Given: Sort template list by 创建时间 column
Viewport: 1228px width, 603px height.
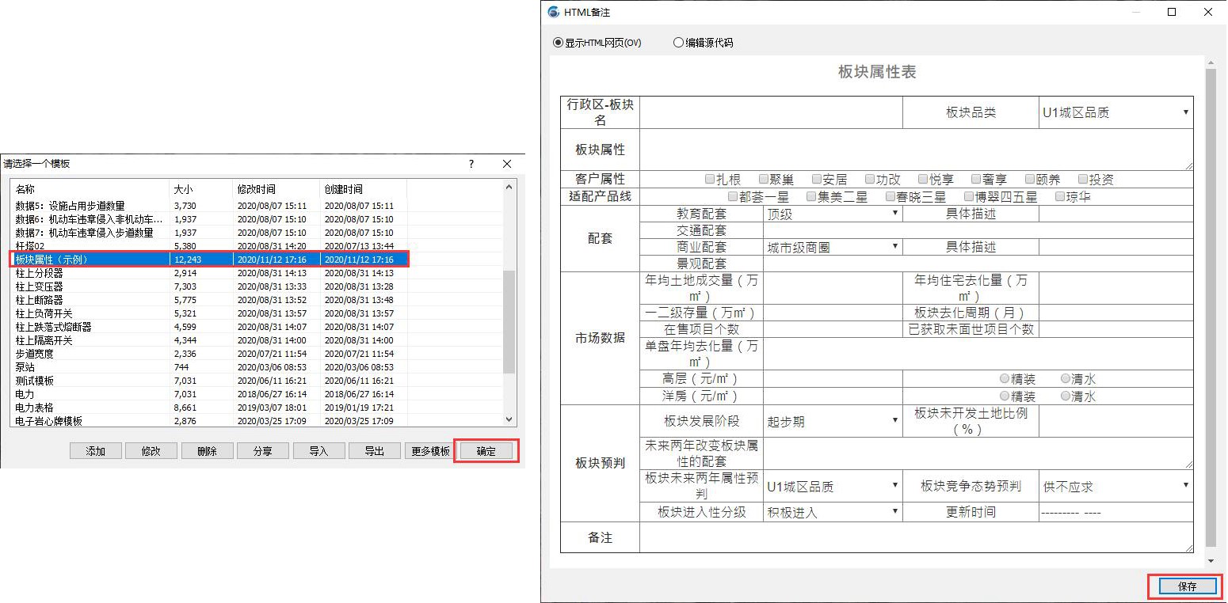Looking at the screenshot, I should pos(363,189).
